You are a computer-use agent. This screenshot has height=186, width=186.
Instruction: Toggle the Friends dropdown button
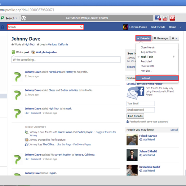click(x=144, y=38)
